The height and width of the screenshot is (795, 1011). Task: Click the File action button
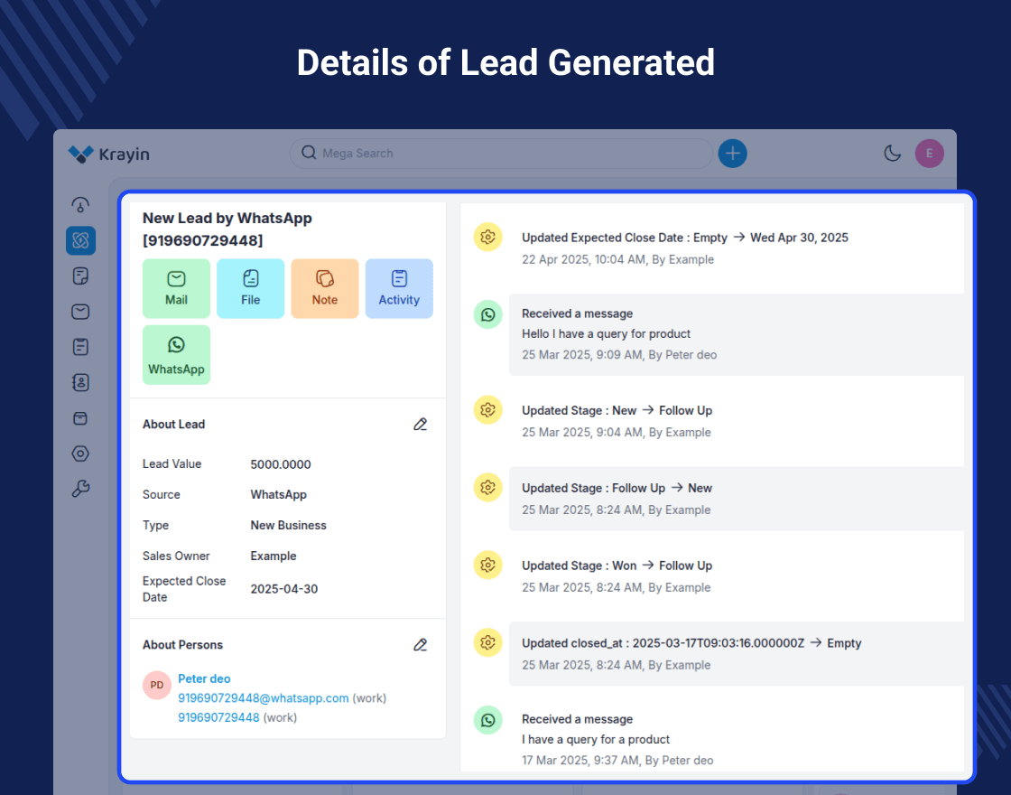click(250, 288)
